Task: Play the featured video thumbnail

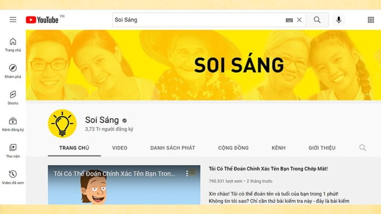Action: (124, 185)
